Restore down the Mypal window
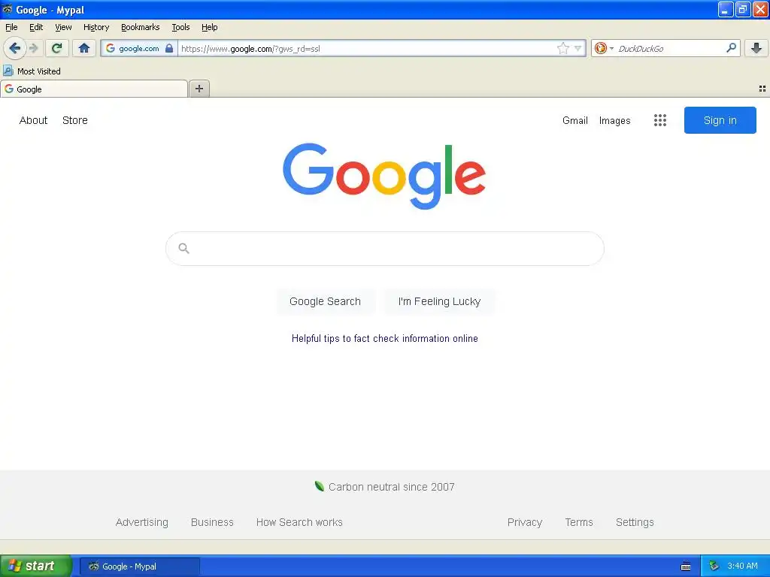This screenshot has width=770, height=577. pos(743,9)
